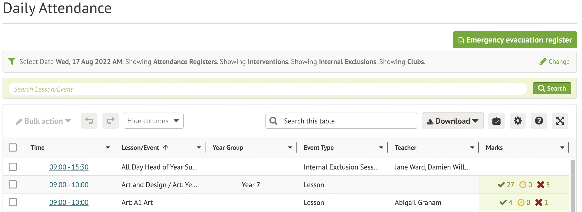Screen dimensions: 582x212
Task: Click the green filter funnel icon
Action: pyautogui.click(x=12, y=61)
